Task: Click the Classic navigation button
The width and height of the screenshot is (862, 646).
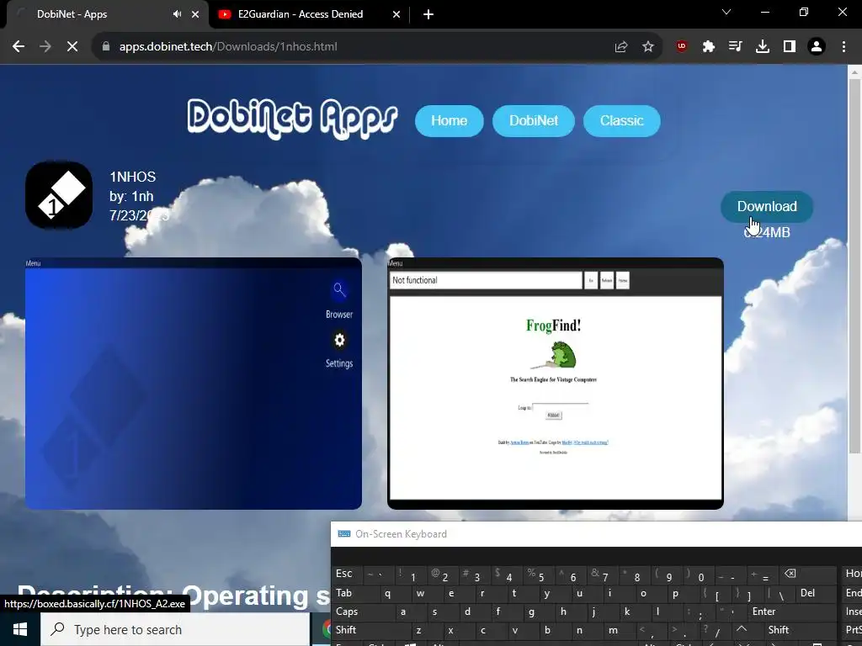Action: tap(622, 121)
